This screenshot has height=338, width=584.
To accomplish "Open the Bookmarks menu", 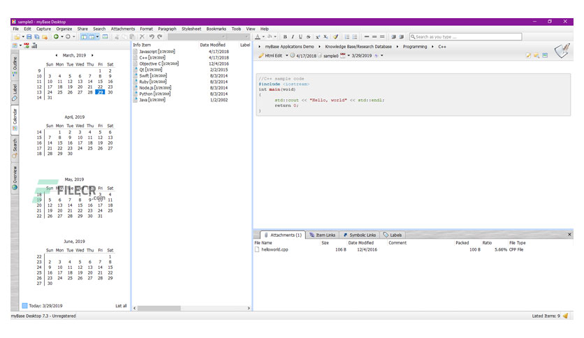I will 217,29.
